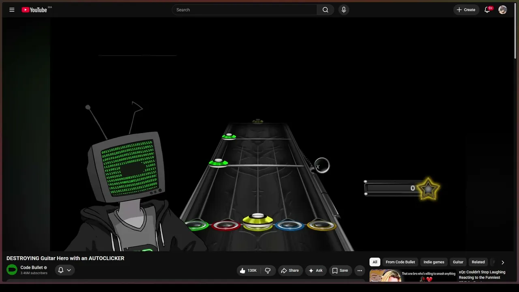Select the From Code Bullet chip
Image resolution: width=519 pixels, height=292 pixels.
point(400,262)
